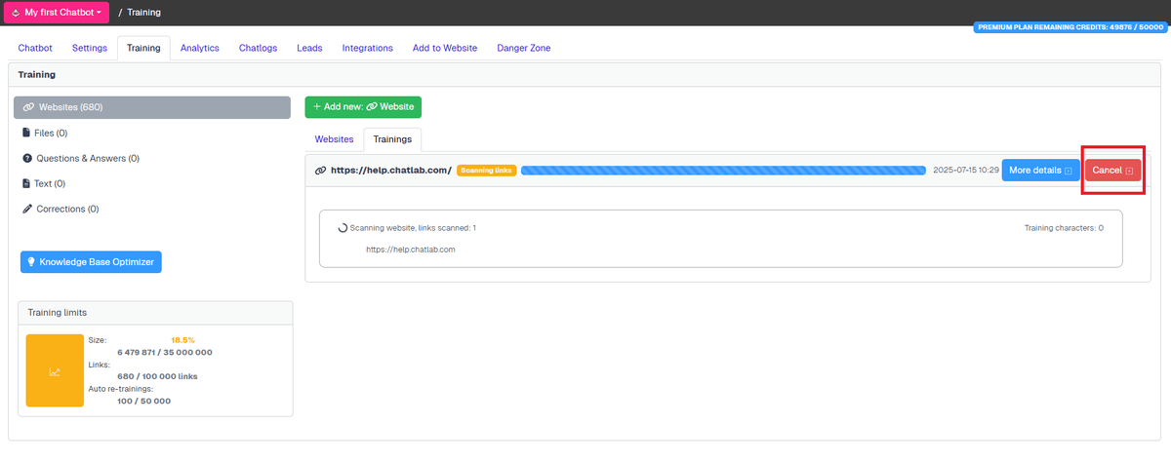The width and height of the screenshot is (1171, 463).
Task: Switch to the Websites sub-tab
Action: [334, 139]
